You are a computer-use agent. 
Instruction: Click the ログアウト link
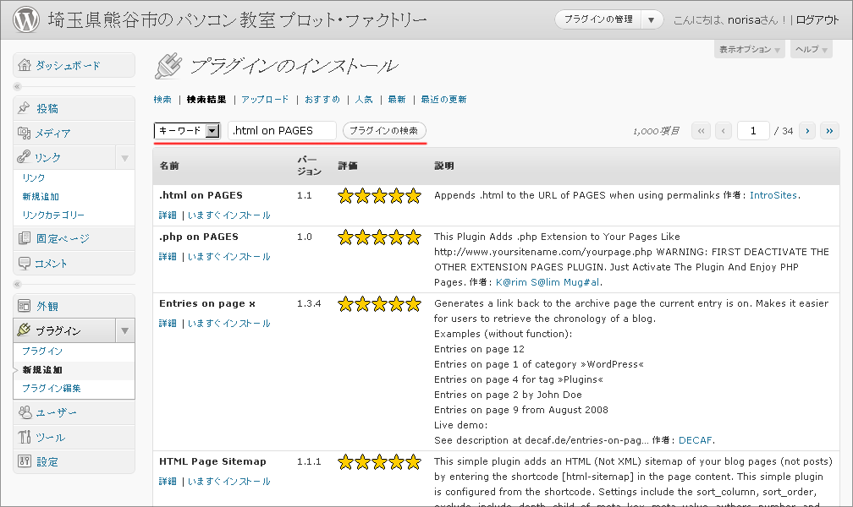point(817,20)
